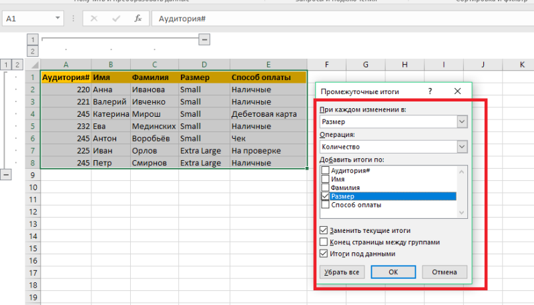
Task: Select column outline level 2 button
Action: click(x=33, y=51)
